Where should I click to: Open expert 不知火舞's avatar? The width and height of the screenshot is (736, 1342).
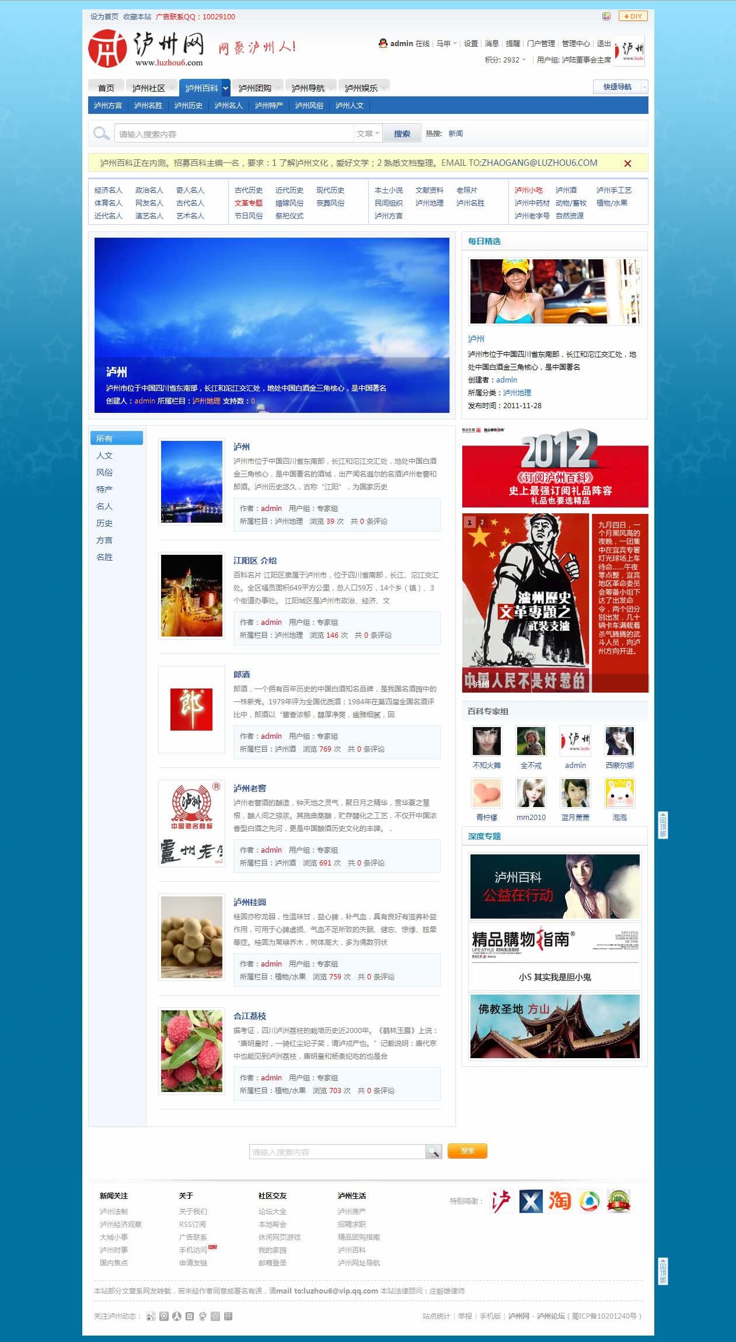coord(487,741)
